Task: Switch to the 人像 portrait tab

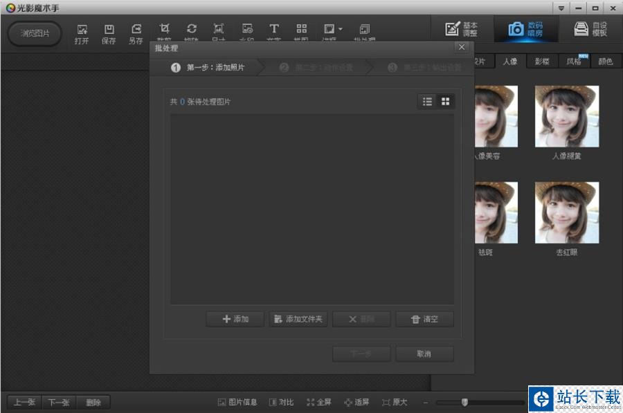Action: tap(510, 62)
